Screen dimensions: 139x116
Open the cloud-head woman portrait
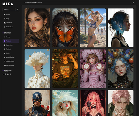click(x=38, y=68)
